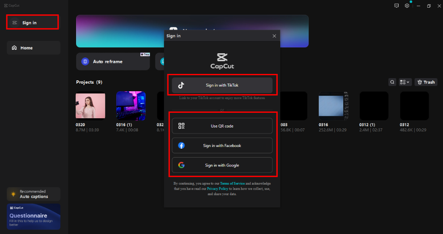Click the project name '0312 (1)'
The image size is (443, 234).
click(x=367, y=125)
